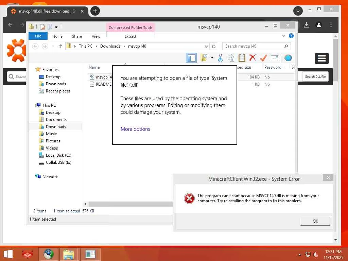The width and height of the screenshot is (348, 261).
Task: Click the blue shell icon in toolbar
Action: point(288,58)
